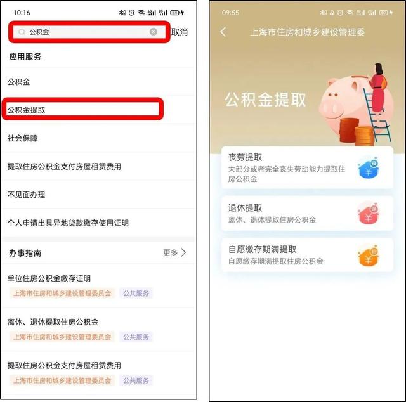Tap the red 退休提取 house icon
Viewport: 406px width, 402px height.
point(369,213)
